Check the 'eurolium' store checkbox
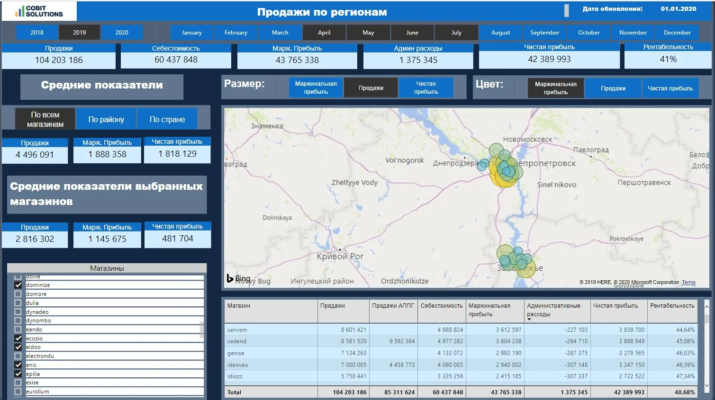715x400 pixels. pyautogui.click(x=18, y=391)
